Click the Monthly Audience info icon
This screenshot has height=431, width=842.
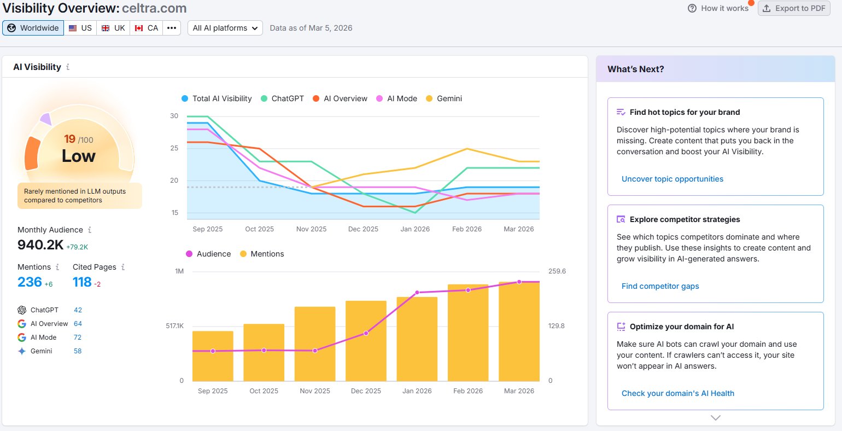click(90, 230)
